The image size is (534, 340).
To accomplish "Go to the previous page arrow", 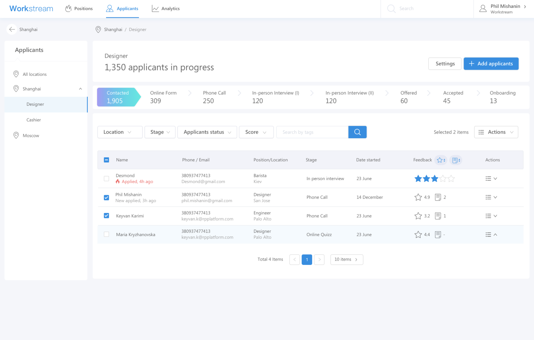I will (x=294, y=260).
